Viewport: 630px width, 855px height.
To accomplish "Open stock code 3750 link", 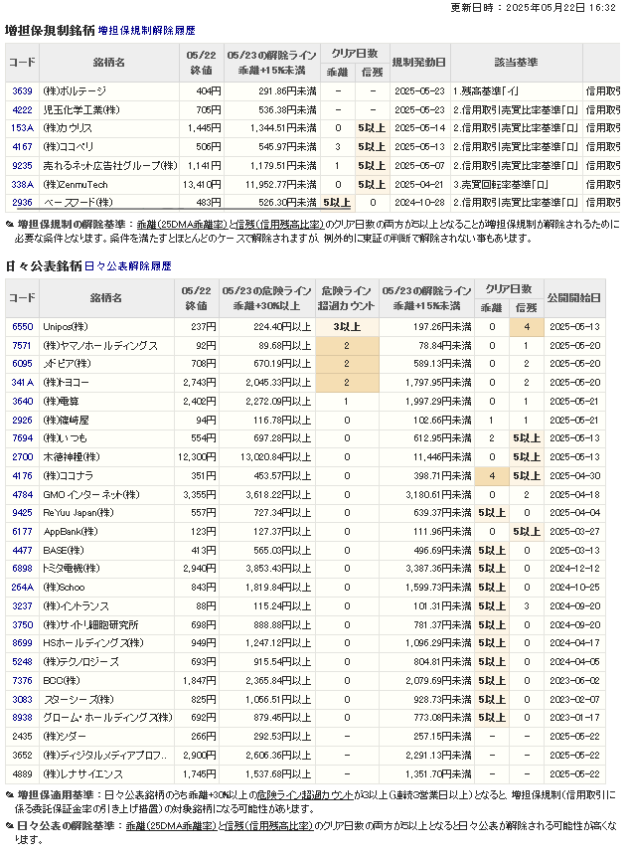I will tap(22, 625).
